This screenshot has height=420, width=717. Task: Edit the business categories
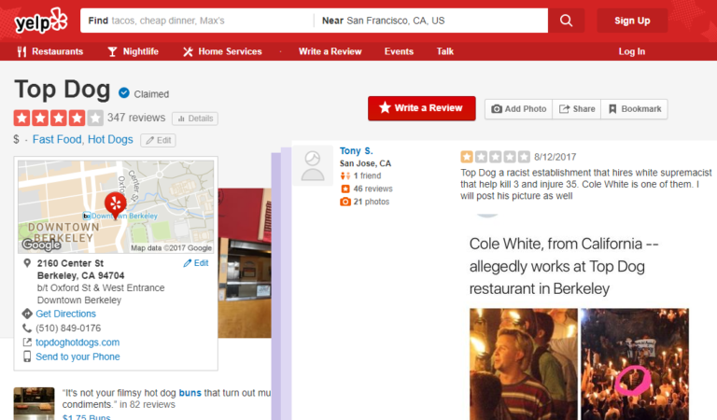click(x=158, y=140)
